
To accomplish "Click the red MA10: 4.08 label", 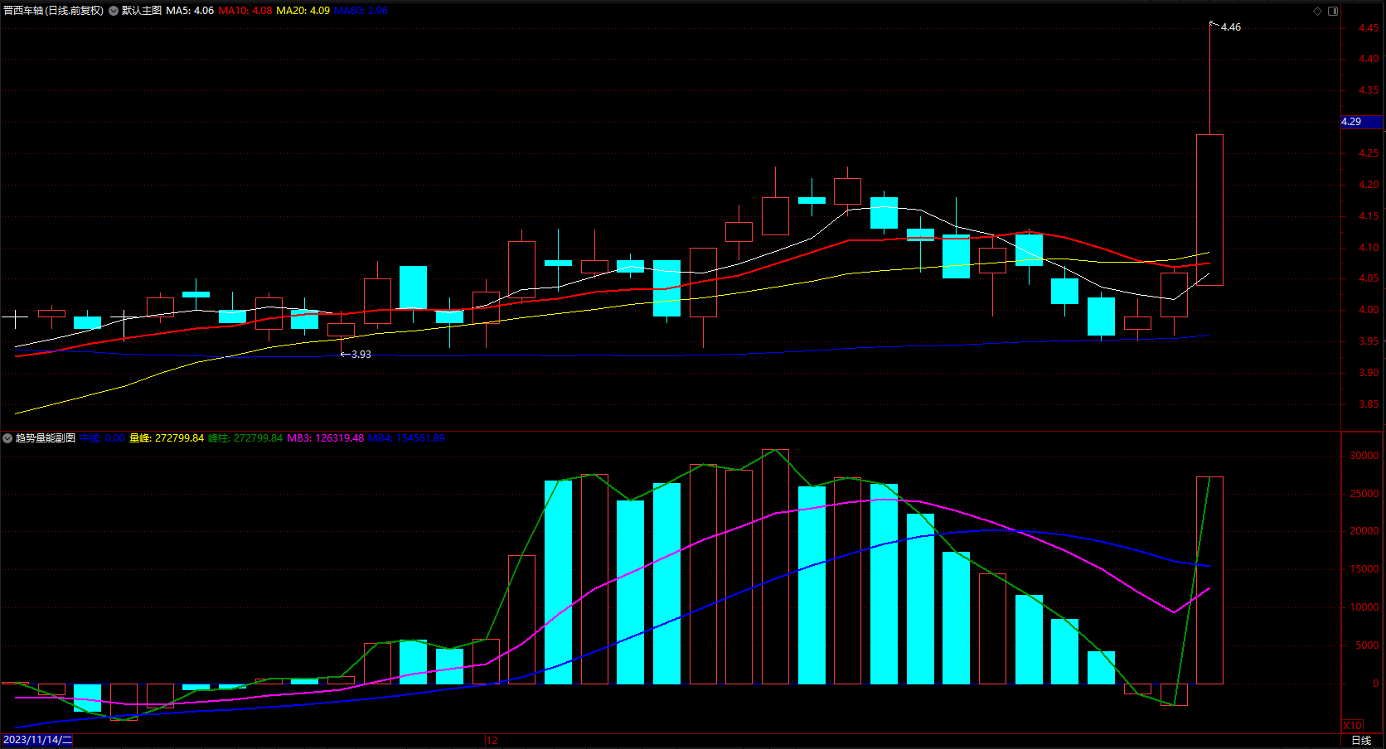I will (245, 11).
